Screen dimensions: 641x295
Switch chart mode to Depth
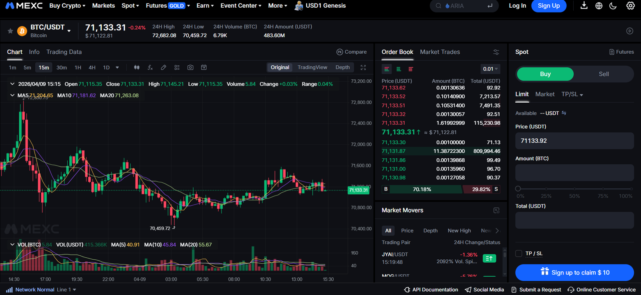pyautogui.click(x=343, y=67)
